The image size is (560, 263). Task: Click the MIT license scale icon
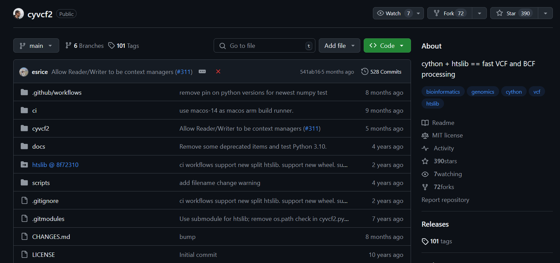click(x=425, y=135)
